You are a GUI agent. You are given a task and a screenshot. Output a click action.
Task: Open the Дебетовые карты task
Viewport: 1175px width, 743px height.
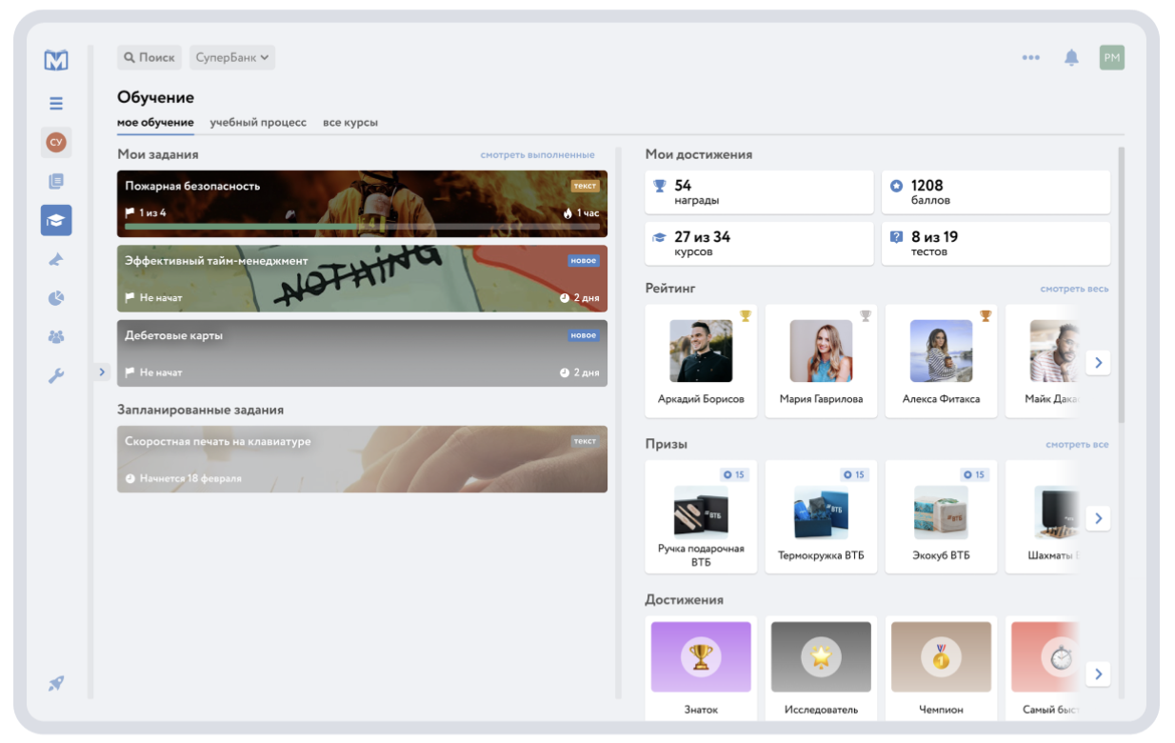[362, 353]
